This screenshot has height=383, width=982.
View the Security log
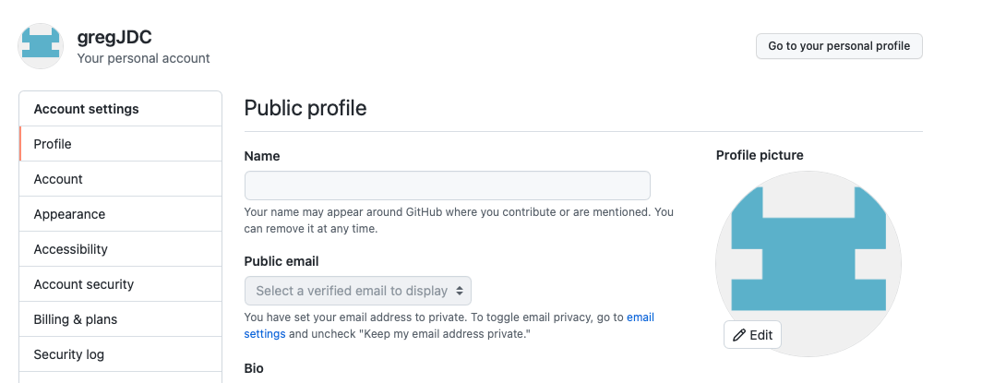[68, 354]
